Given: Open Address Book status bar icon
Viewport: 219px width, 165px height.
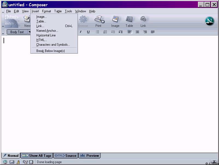Looking at the screenshot, I should coord(31,162).
